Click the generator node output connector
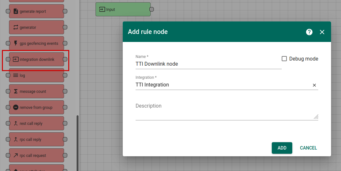The height and width of the screenshot is (171, 341). tap(65, 27)
